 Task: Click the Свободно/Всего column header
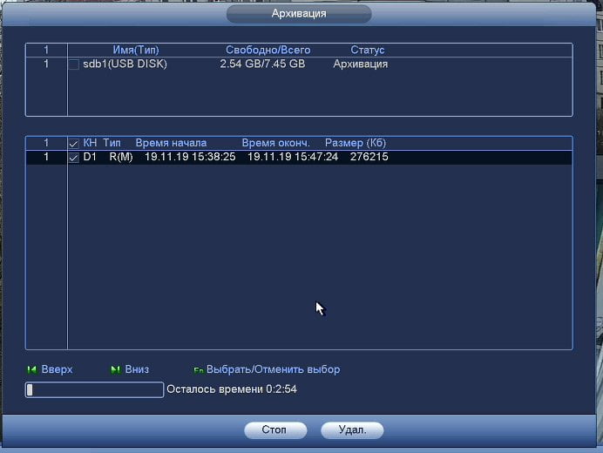[x=268, y=50]
